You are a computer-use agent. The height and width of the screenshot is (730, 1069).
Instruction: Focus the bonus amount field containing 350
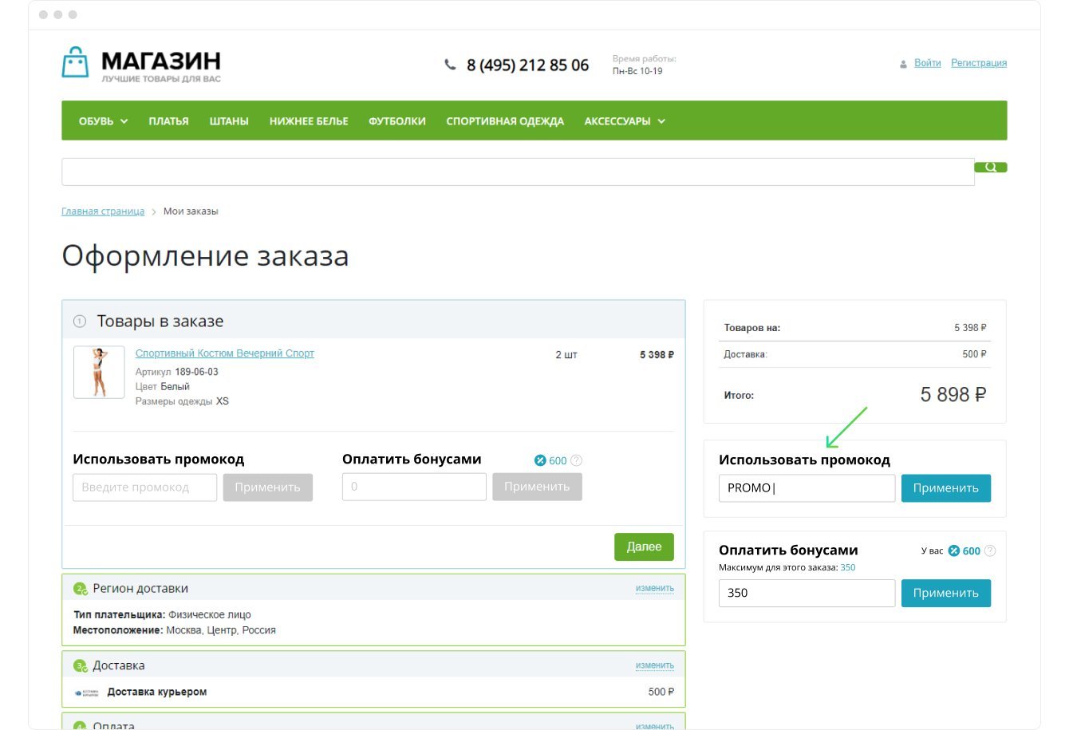pyautogui.click(x=807, y=593)
